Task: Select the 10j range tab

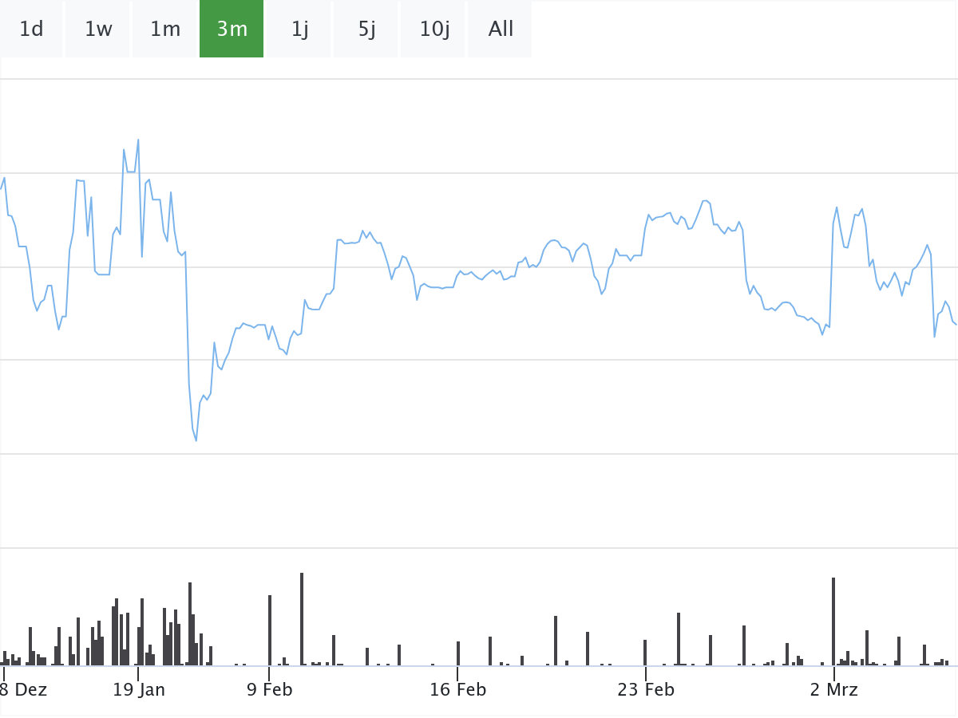Action: (x=434, y=30)
